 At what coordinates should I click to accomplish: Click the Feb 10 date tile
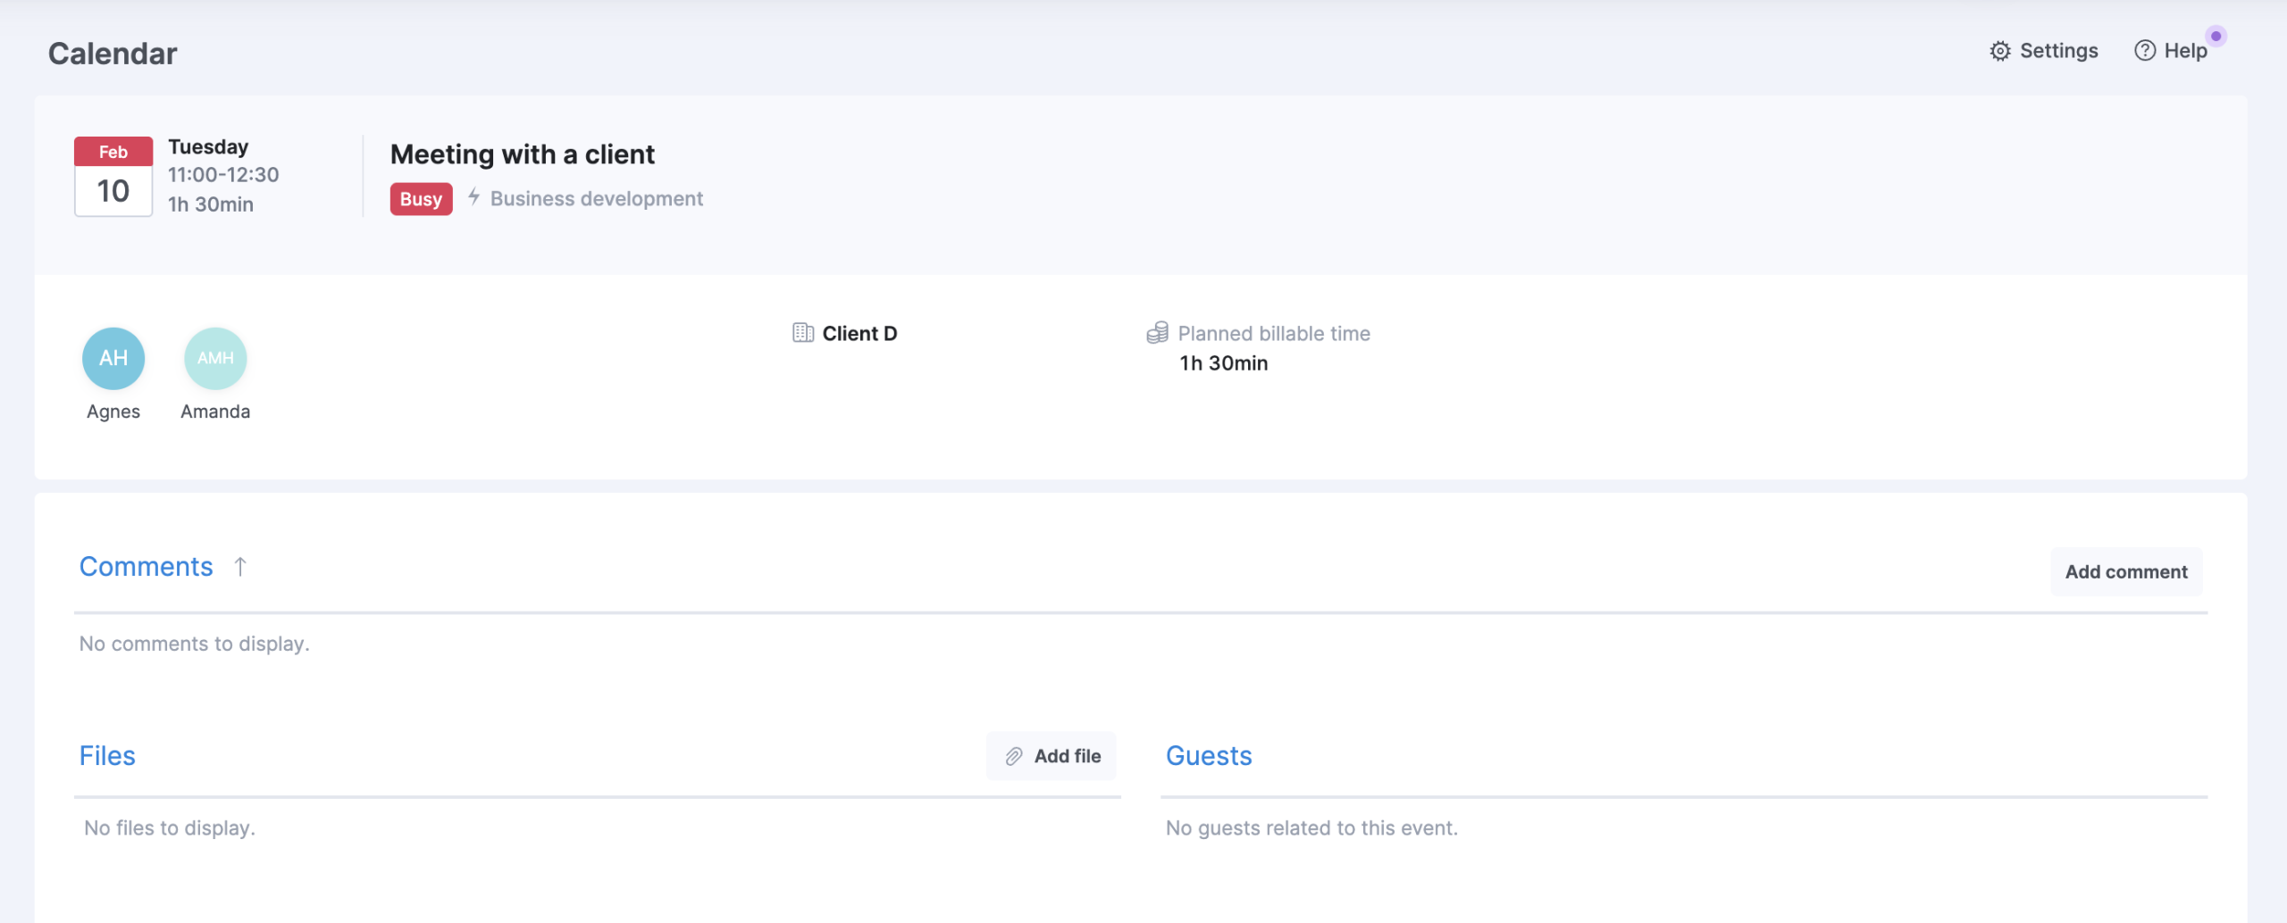(113, 176)
